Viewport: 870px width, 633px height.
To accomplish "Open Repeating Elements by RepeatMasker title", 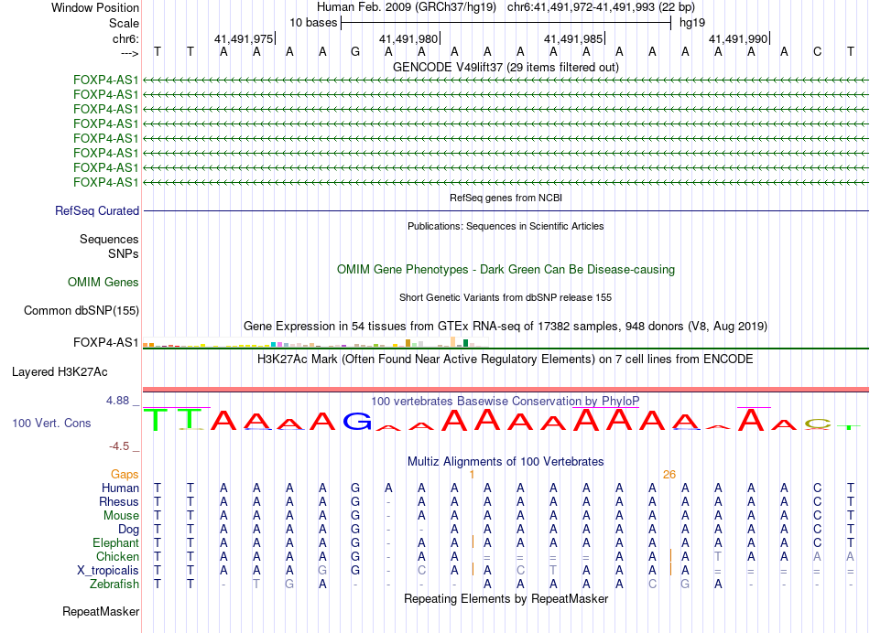I will click(x=506, y=599).
